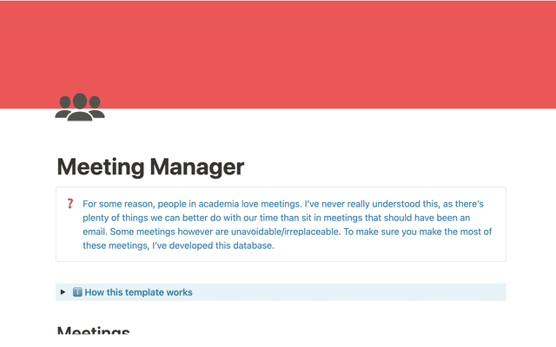556x347 pixels.
Task: Click the people group page icon
Action: [x=79, y=106]
